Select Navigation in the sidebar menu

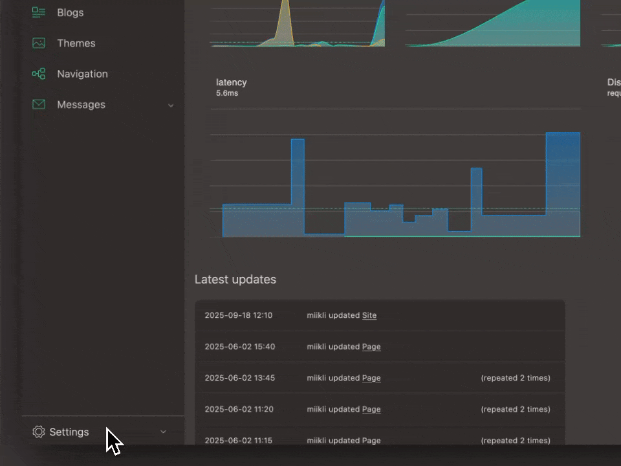click(x=82, y=74)
